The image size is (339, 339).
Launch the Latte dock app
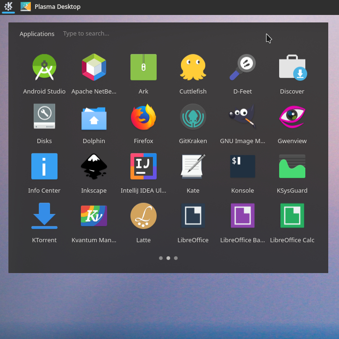(144, 216)
